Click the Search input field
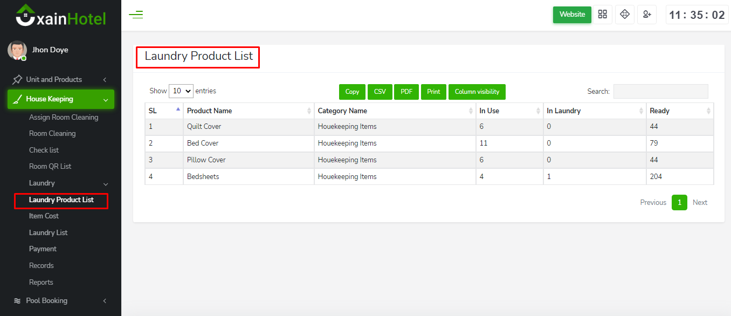This screenshot has height=316, width=731. [660, 92]
